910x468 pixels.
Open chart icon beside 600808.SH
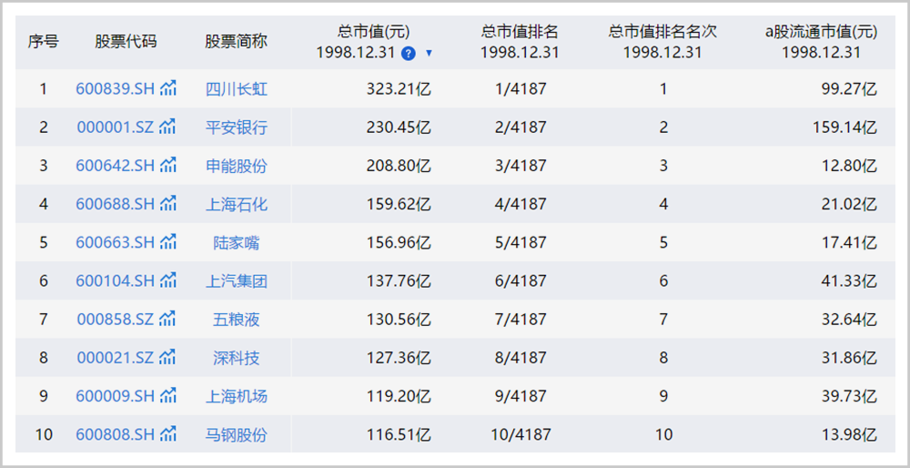(168, 433)
